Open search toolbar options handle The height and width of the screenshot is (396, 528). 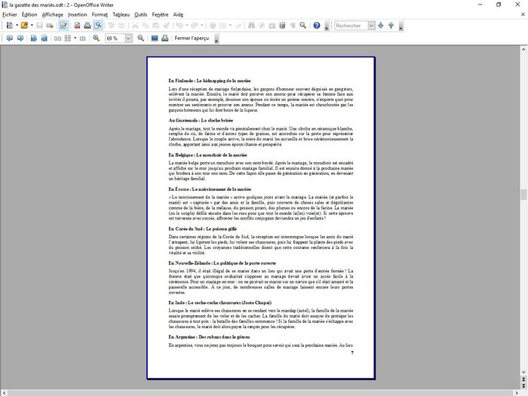coord(401,26)
